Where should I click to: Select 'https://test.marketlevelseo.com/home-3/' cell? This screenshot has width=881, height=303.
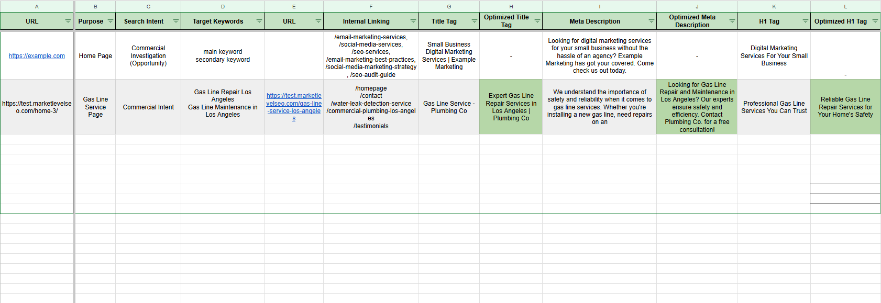(x=37, y=107)
